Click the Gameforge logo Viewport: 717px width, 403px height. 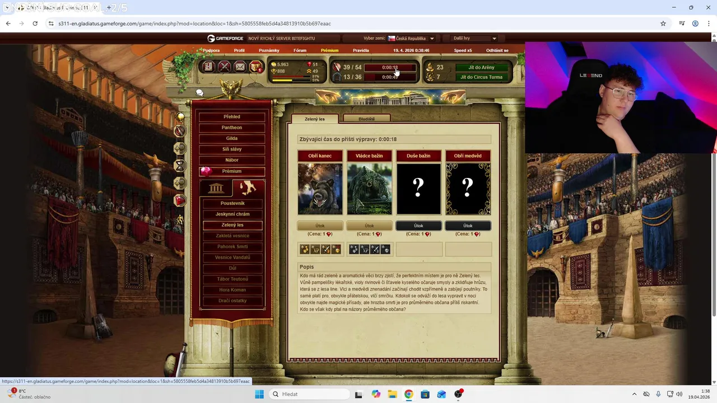tap(225, 39)
